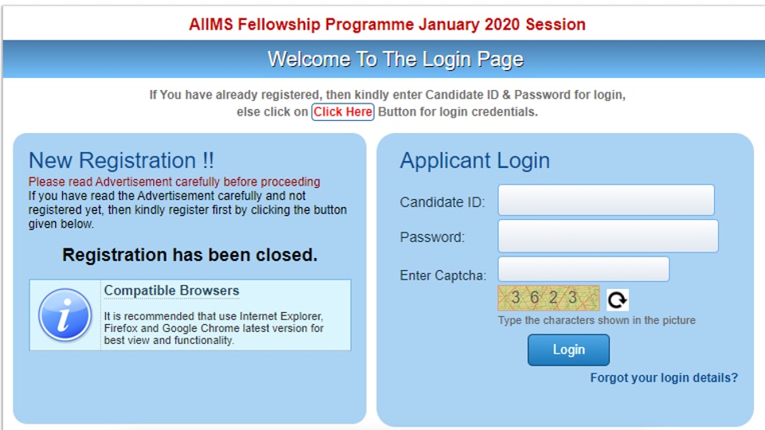
Task: Click the Type the characters hint text
Action: click(x=596, y=320)
